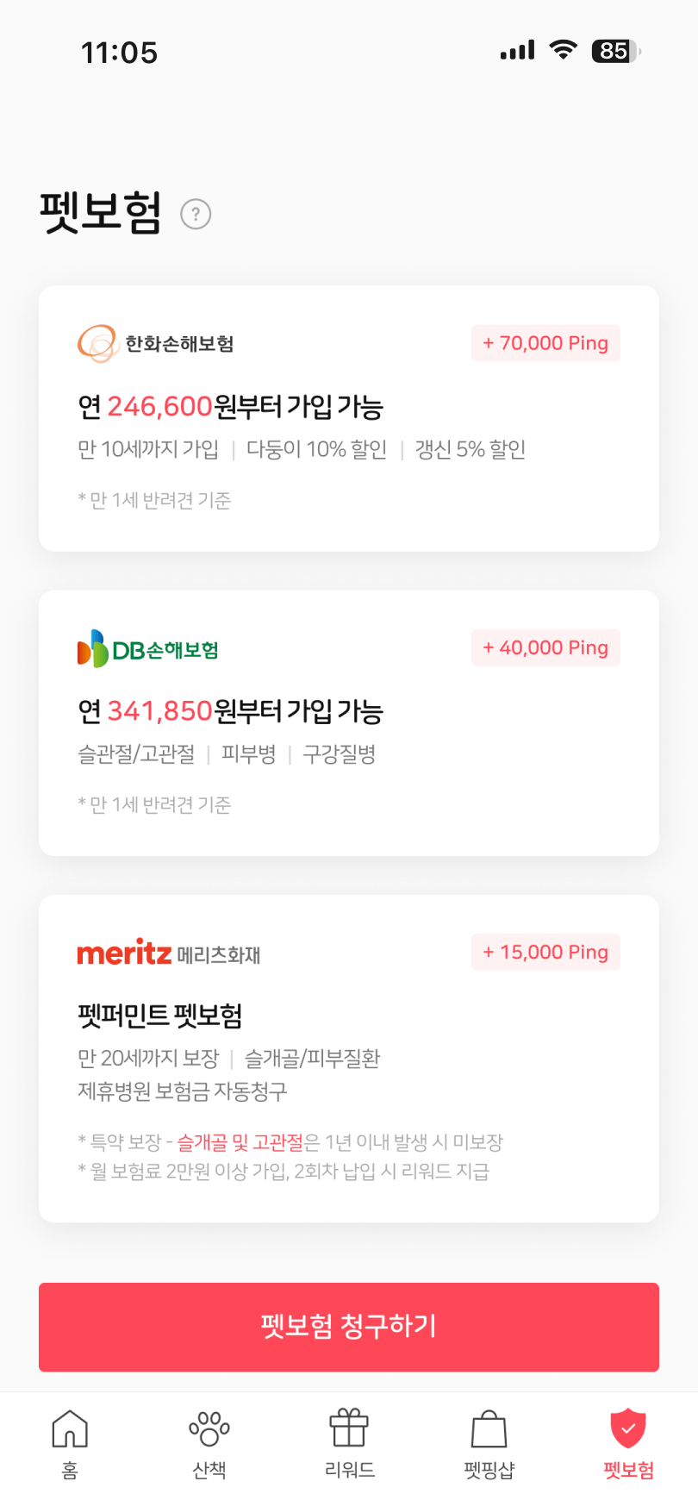Open the Home tab house icon
Screen dimensions: 698x1500
point(70,1429)
